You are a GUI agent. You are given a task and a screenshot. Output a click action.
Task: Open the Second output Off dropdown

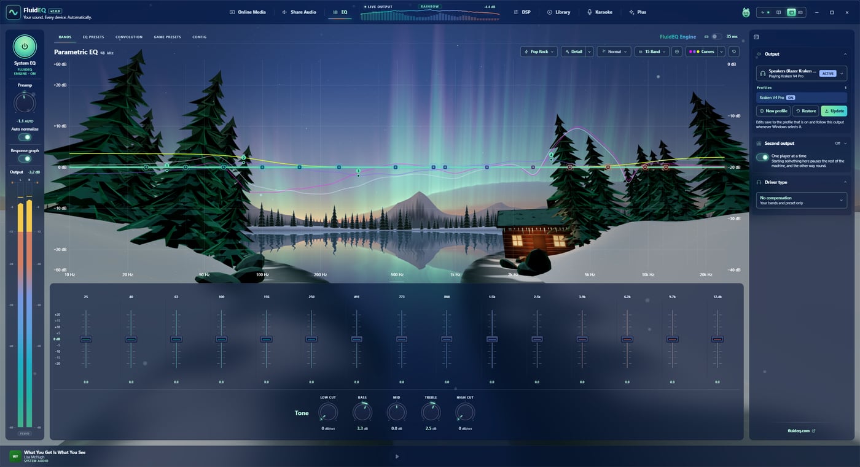pyautogui.click(x=841, y=144)
